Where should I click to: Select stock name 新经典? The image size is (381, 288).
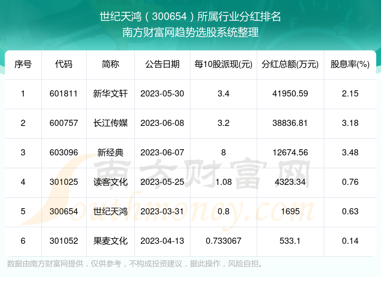point(110,153)
